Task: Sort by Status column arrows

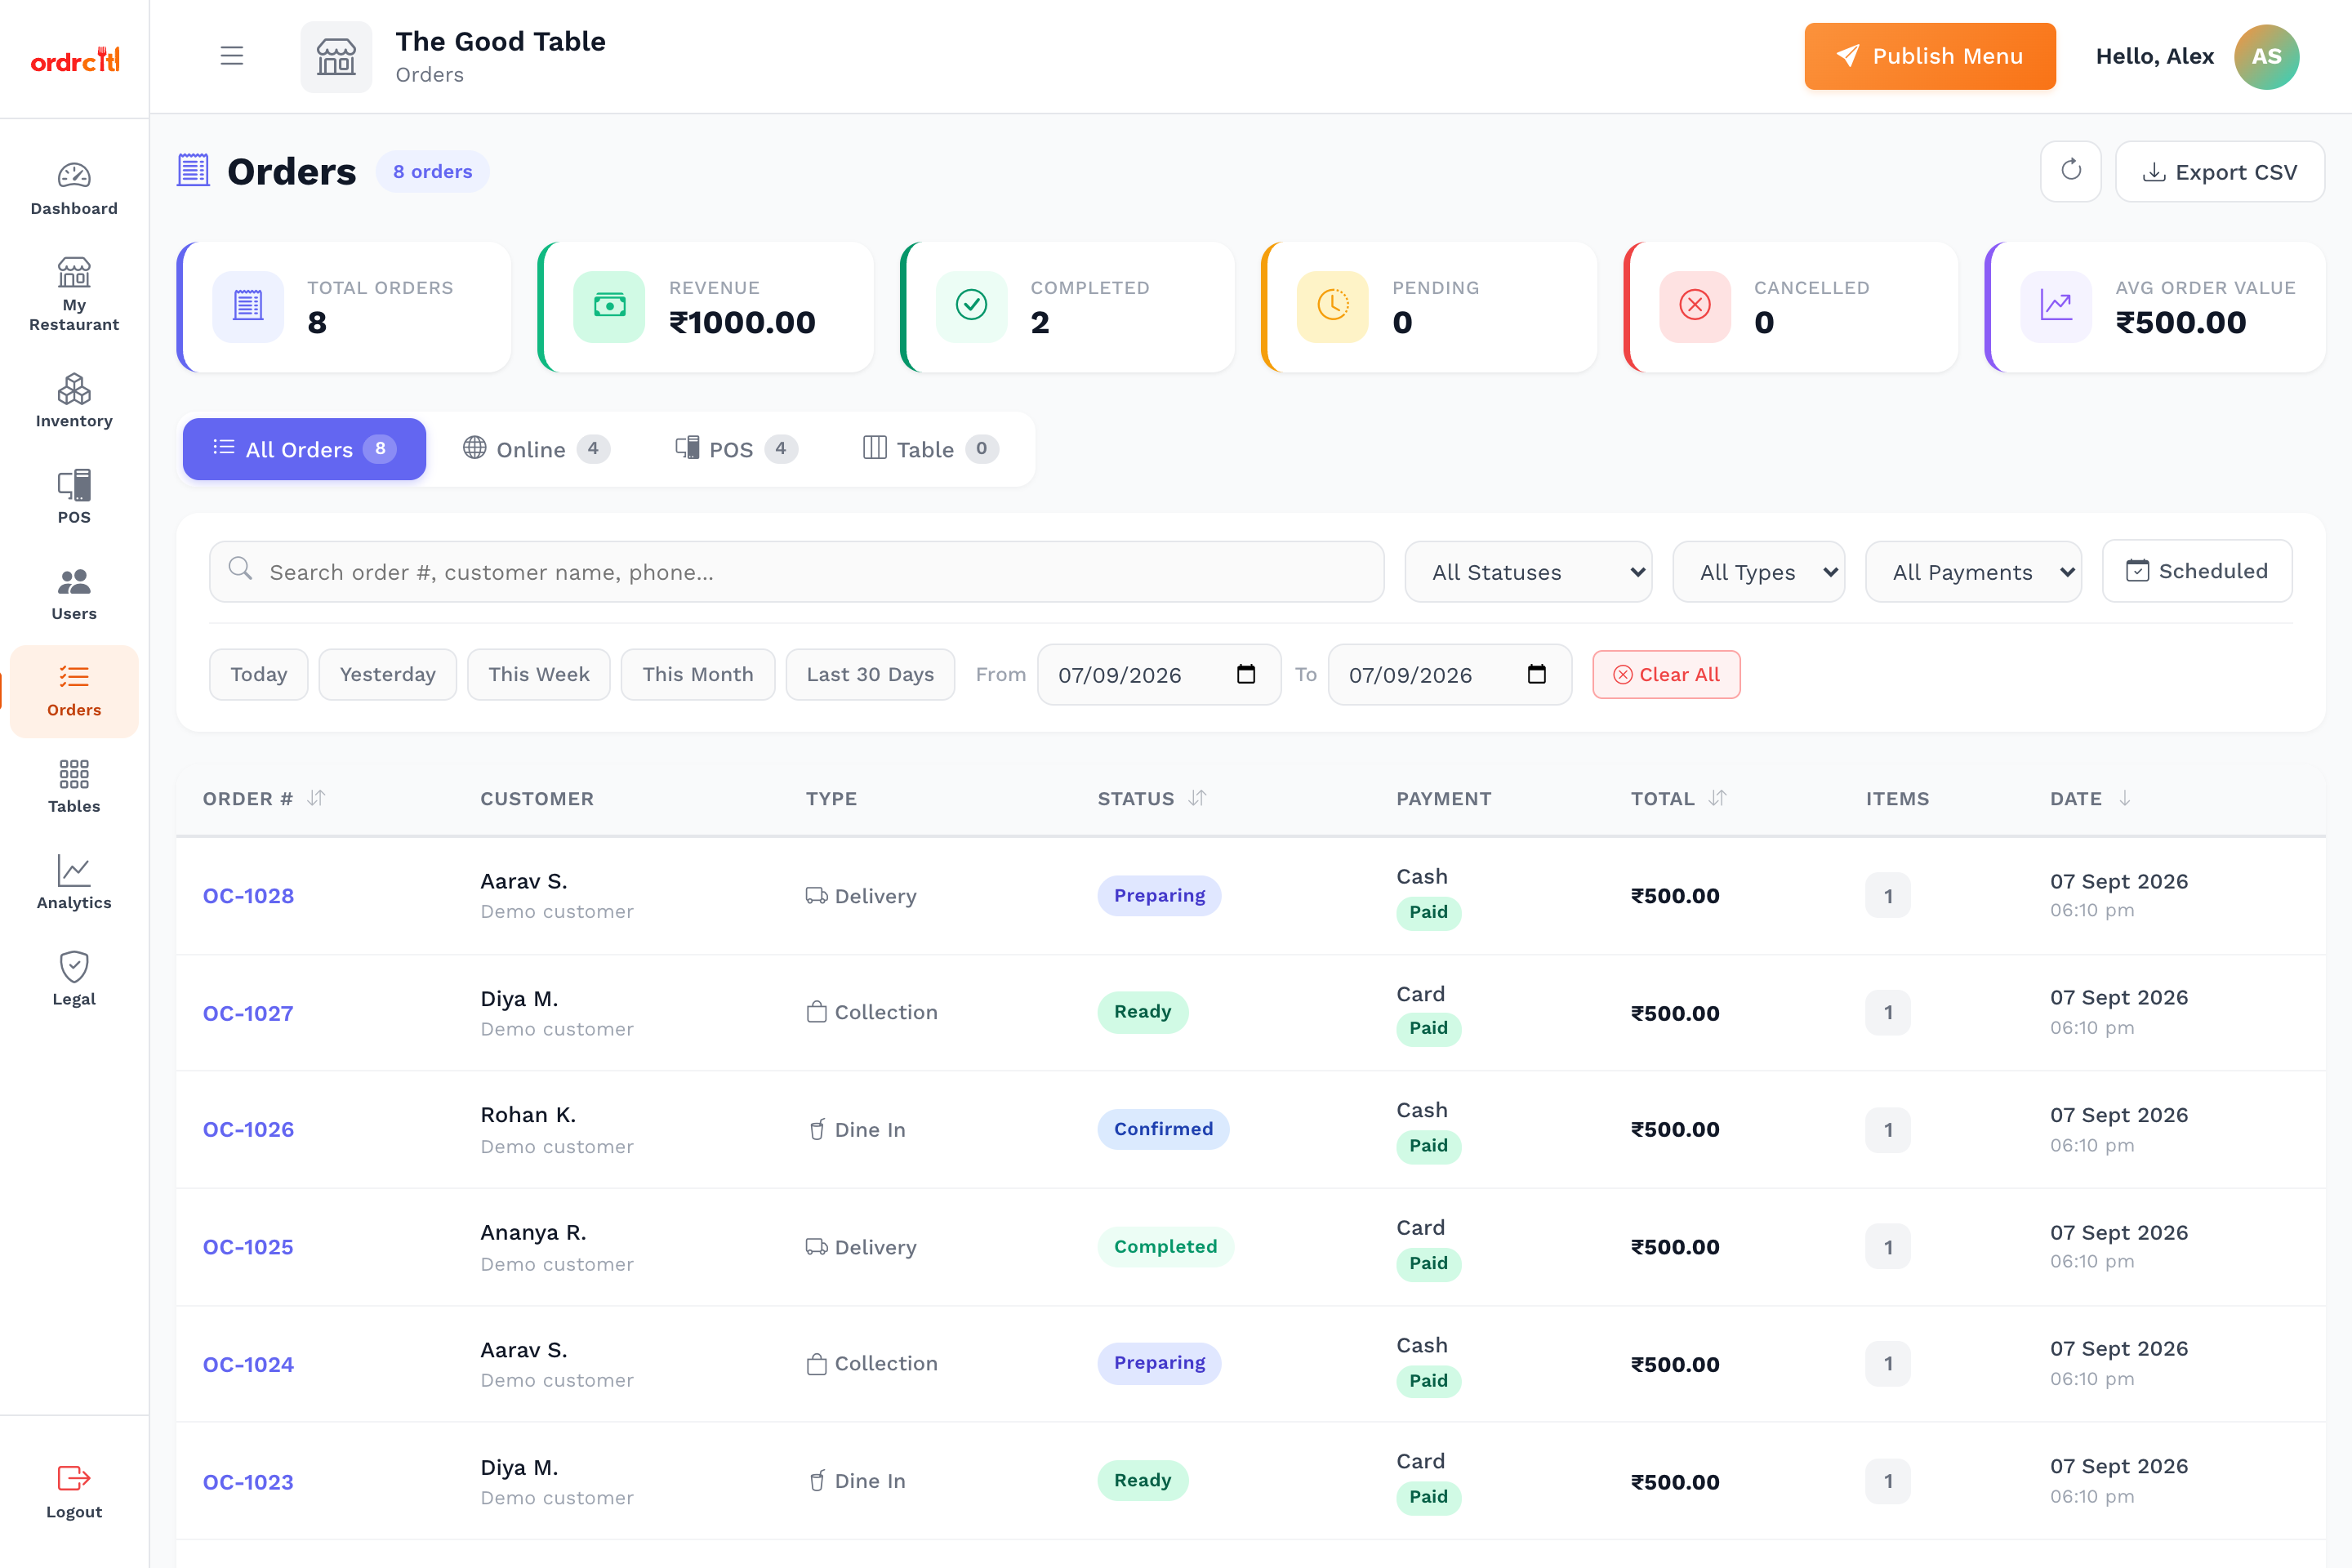Action: [x=1197, y=798]
